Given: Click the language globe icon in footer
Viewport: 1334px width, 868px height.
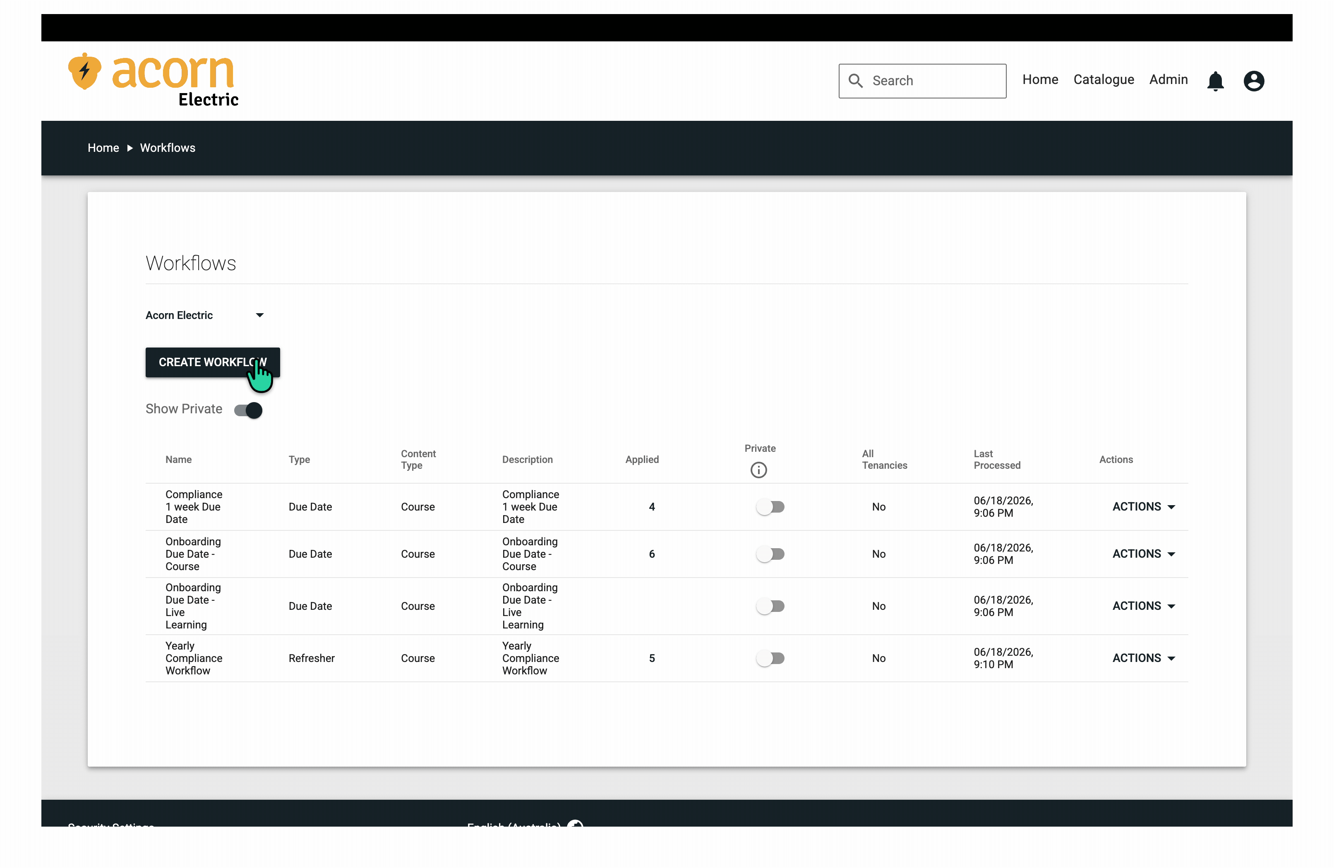Looking at the screenshot, I should coord(575,823).
